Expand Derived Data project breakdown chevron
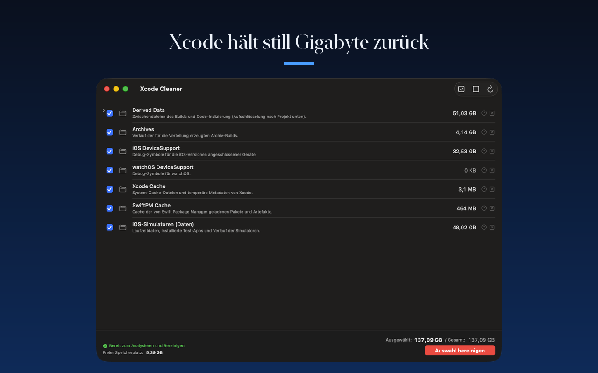Viewport: 598px width, 373px height. (104, 111)
